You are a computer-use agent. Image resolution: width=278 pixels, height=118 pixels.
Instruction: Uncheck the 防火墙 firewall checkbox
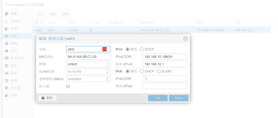tap(68, 87)
